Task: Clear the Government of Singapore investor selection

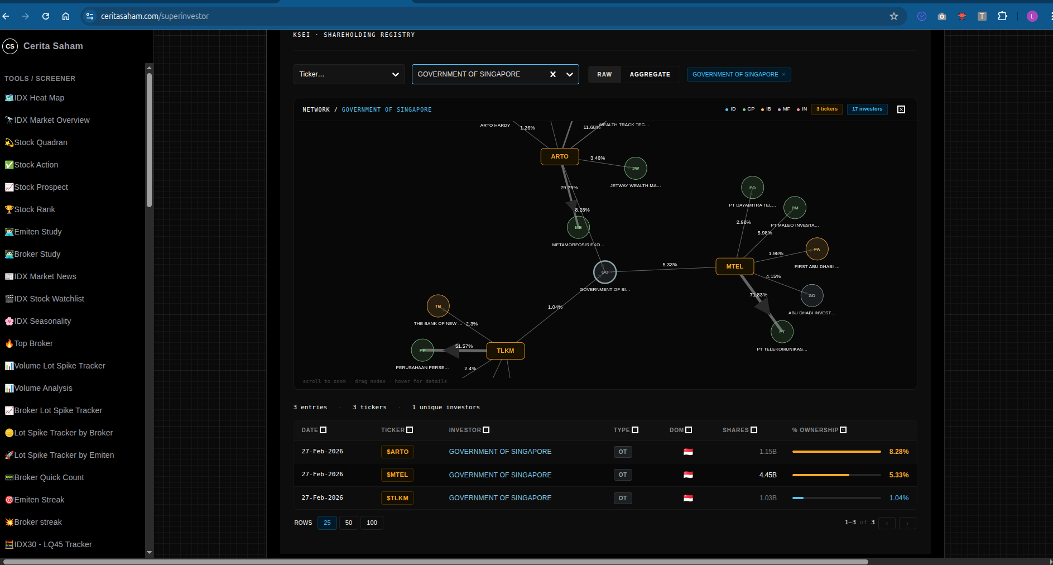Action: [x=552, y=74]
